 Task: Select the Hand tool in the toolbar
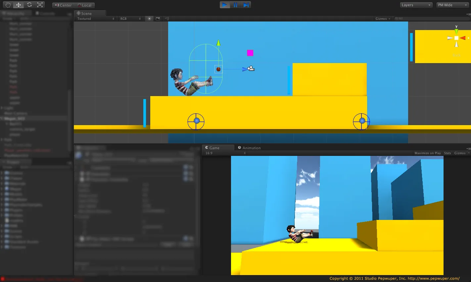point(7,5)
